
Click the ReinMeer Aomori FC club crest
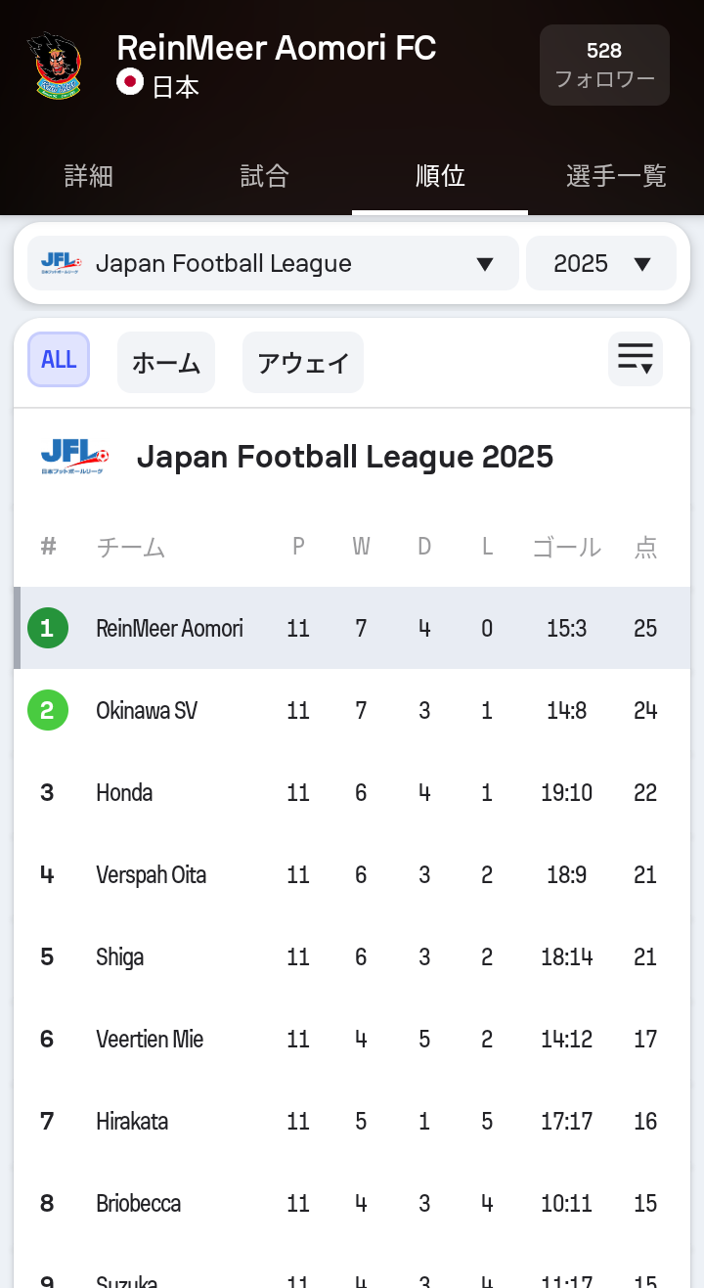coord(53,65)
